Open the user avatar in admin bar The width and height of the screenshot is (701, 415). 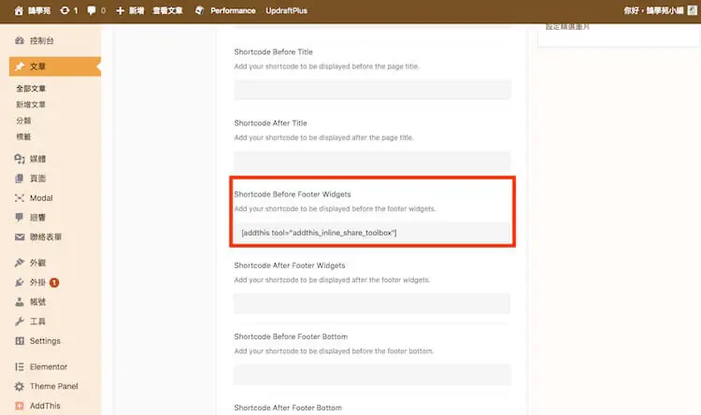(x=692, y=10)
